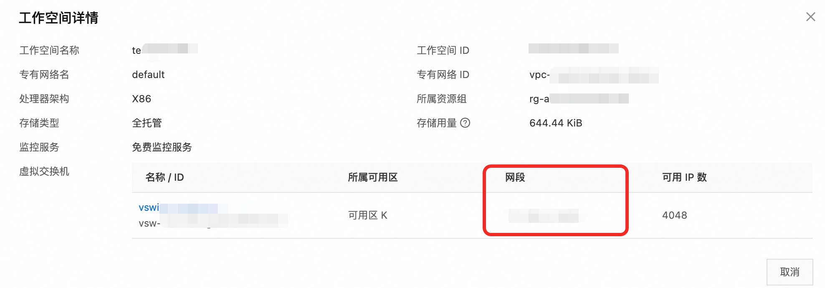Open the vswi vSwitch name link
Screen dimensions: 825x288
pos(149,207)
